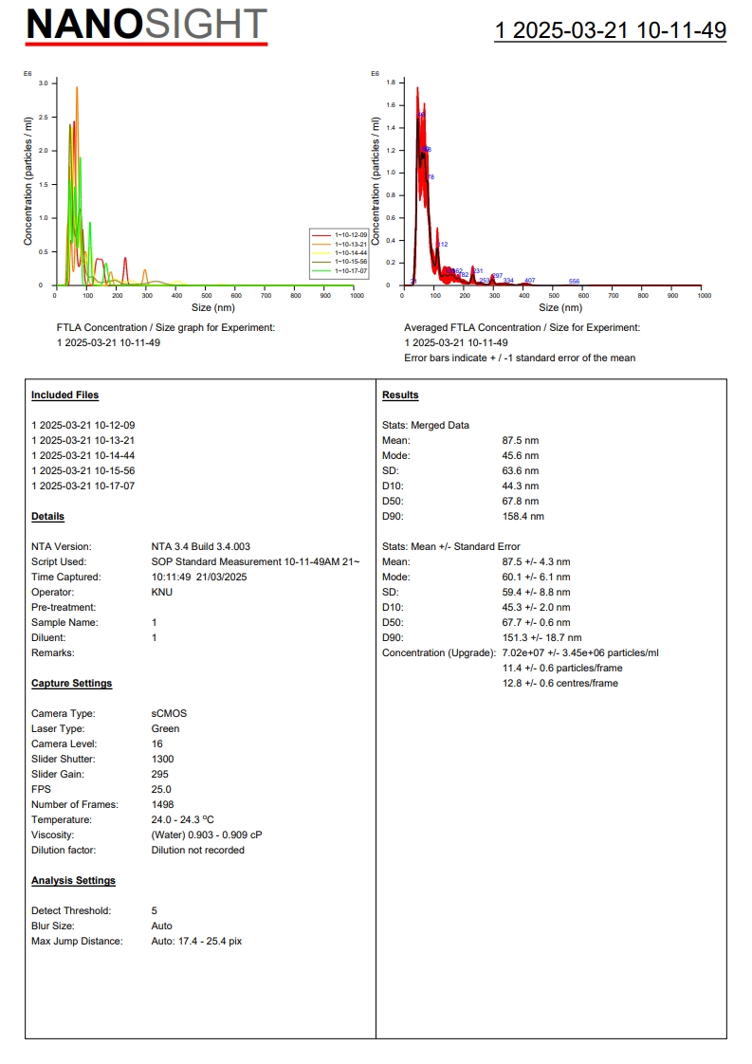Screen dimensions: 752x1064
Task: Select included file 1 2025-03-21 10-13-21
Action: tap(83, 440)
